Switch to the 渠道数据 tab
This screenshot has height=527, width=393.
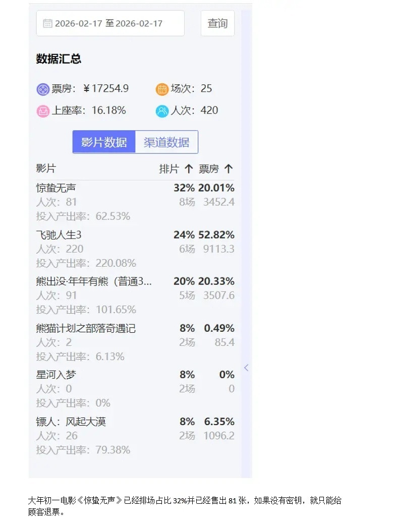pos(166,142)
